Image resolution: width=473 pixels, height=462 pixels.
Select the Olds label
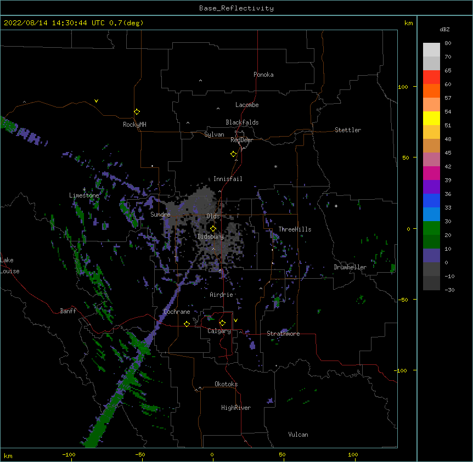coord(213,216)
